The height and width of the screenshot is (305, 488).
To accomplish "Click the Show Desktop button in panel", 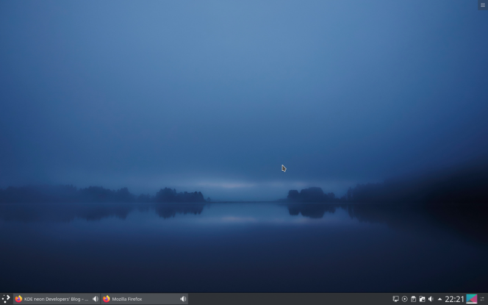I will 472,299.
